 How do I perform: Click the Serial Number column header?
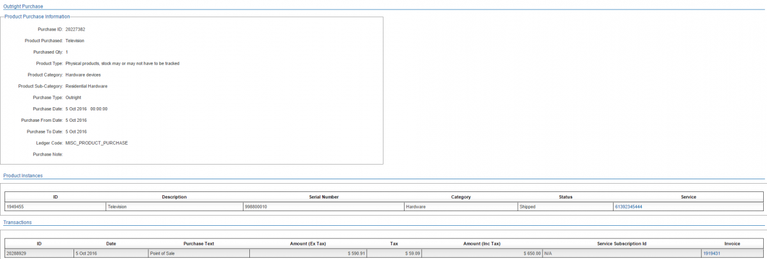323,197
